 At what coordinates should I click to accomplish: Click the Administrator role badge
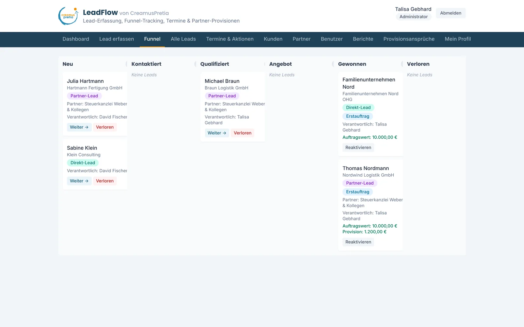point(414,17)
